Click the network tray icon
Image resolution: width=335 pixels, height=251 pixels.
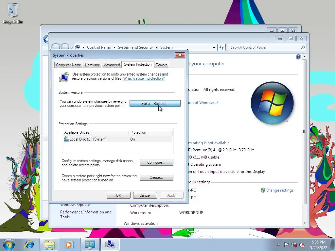(294, 245)
